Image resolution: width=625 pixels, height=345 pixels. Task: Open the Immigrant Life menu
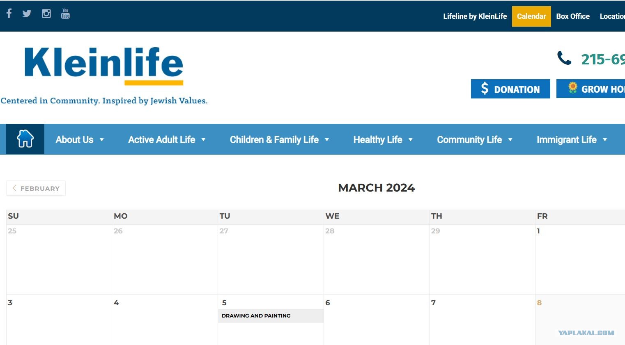[567, 140]
